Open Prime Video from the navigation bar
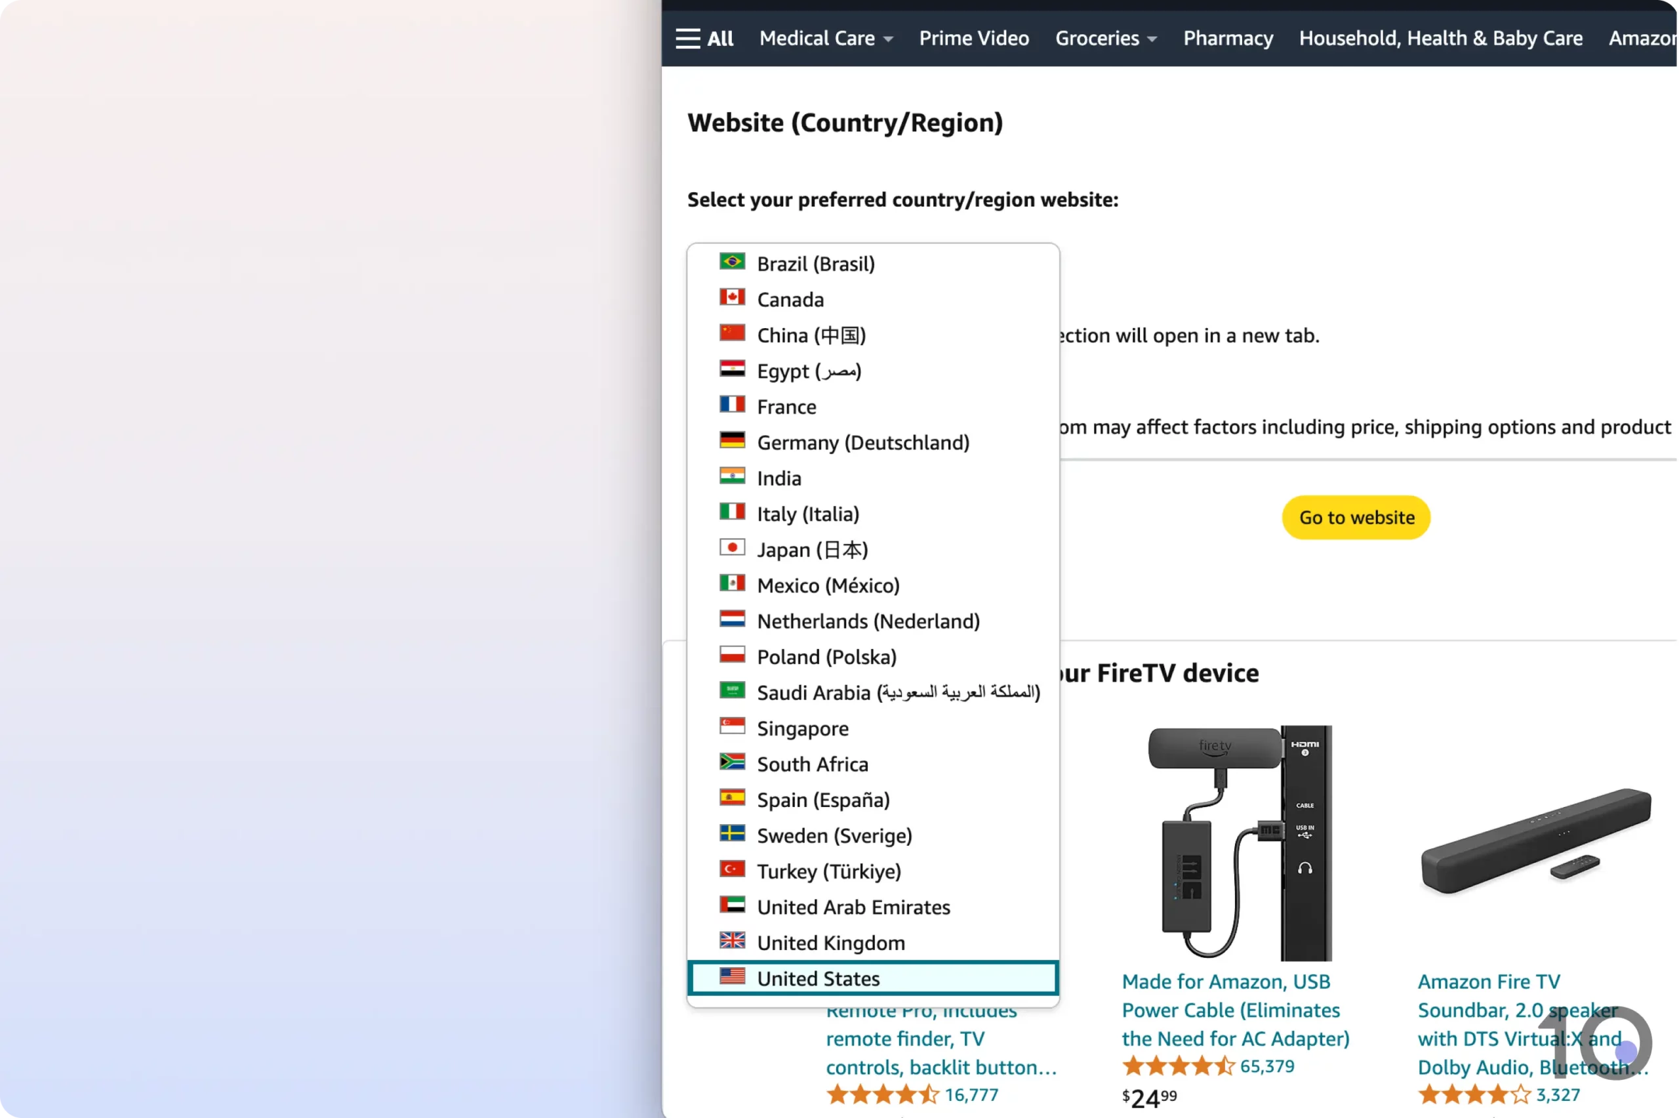1679x1118 pixels. click(973, 38)
